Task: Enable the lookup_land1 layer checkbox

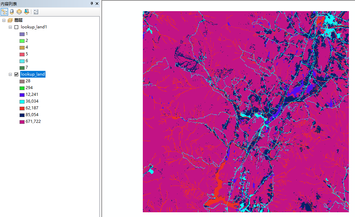Action: (x=16, y=27)
